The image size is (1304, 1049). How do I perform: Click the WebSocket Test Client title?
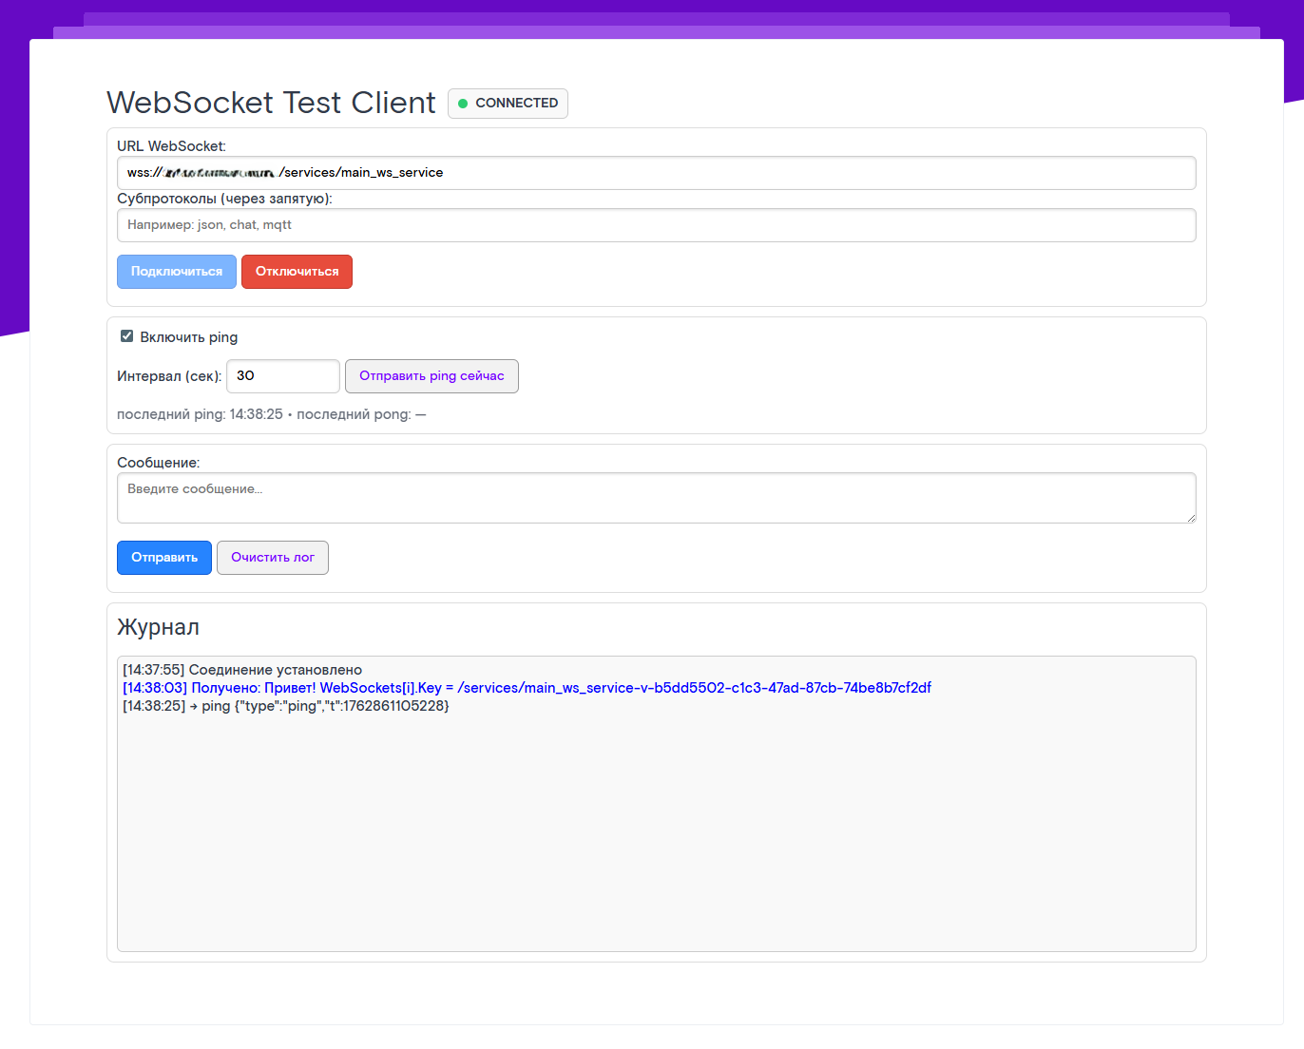point(271,103)
